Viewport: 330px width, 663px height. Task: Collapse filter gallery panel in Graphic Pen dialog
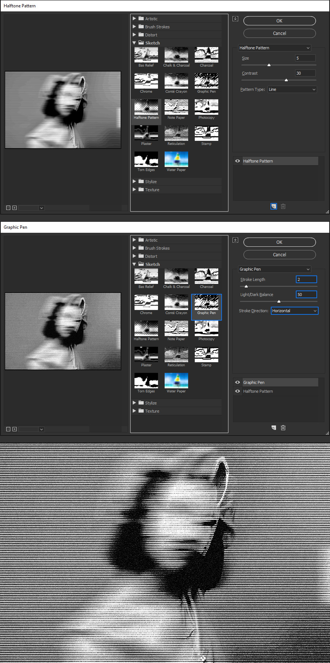coord(236,240)
